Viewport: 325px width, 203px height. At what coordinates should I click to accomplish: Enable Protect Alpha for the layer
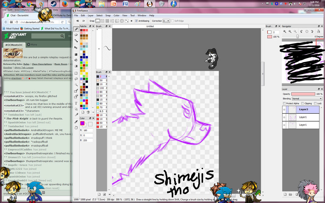point(284,103)
